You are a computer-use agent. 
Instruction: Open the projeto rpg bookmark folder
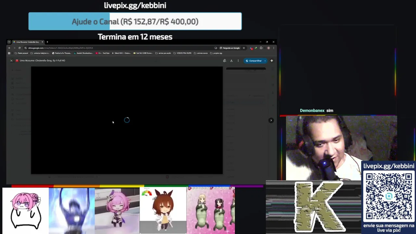[216, 53]
